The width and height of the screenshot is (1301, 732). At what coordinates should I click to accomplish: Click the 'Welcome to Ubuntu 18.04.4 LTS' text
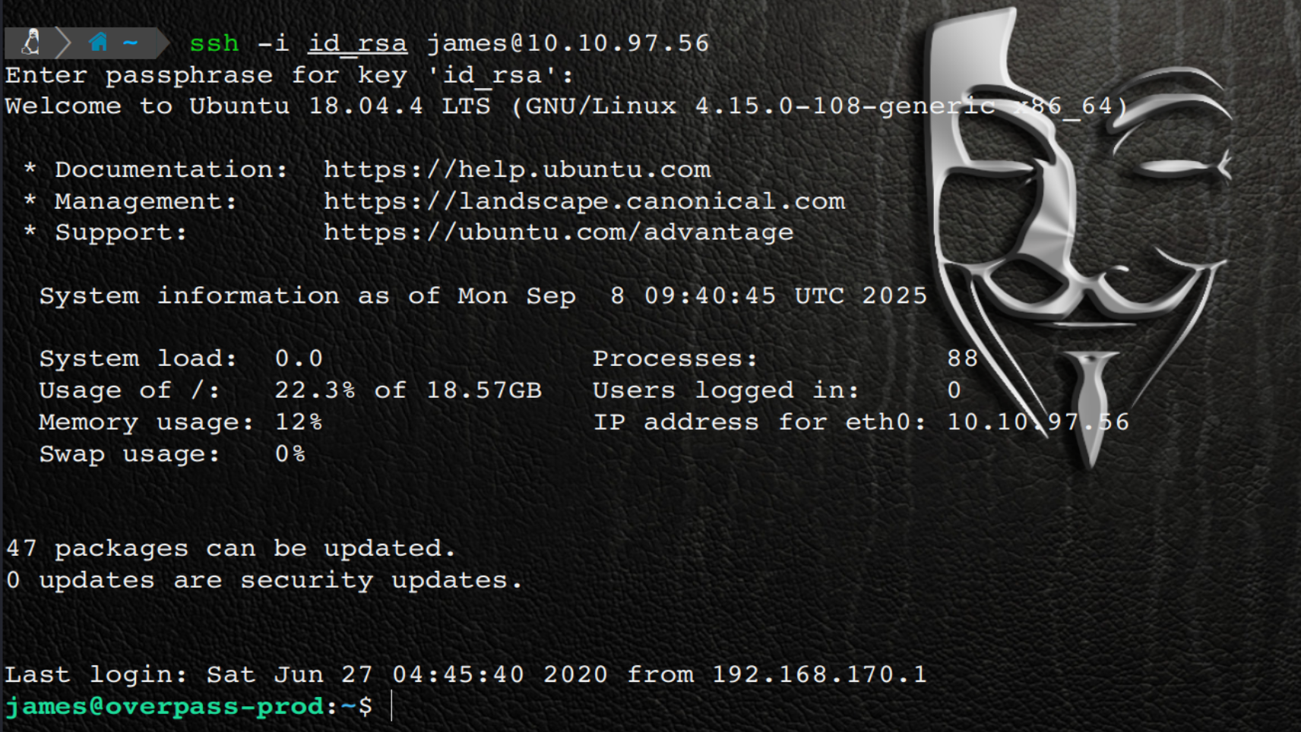[x=214, y=106]
